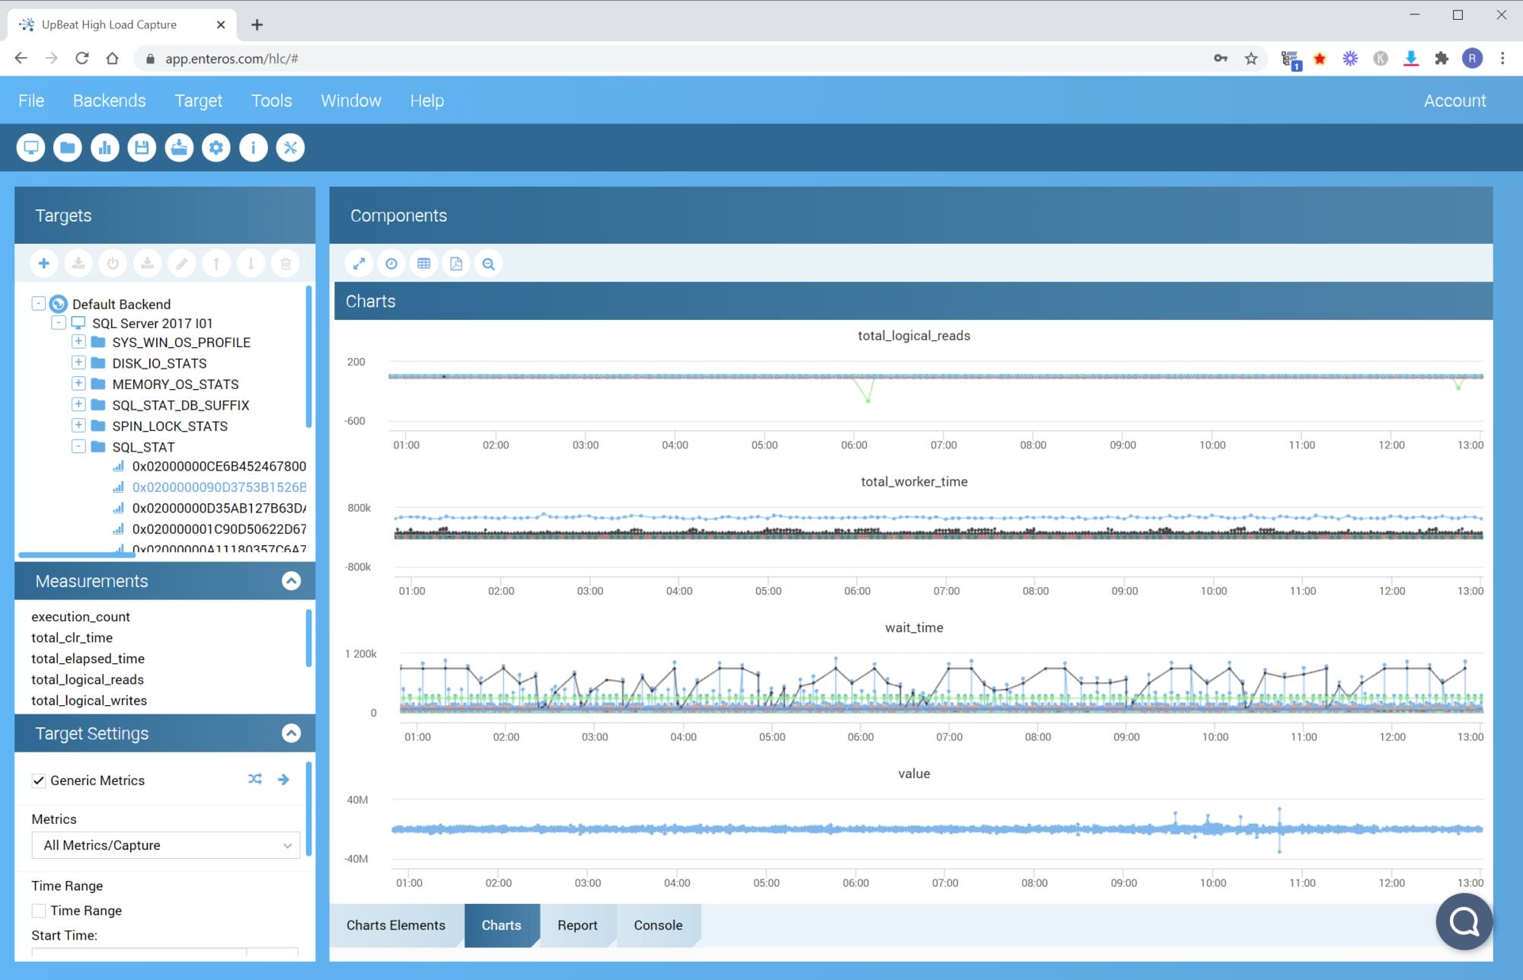Viewport: 1523px width, 980px height.
Task: Collapse the Measurements panel chevron
Action: pos(291,581)
